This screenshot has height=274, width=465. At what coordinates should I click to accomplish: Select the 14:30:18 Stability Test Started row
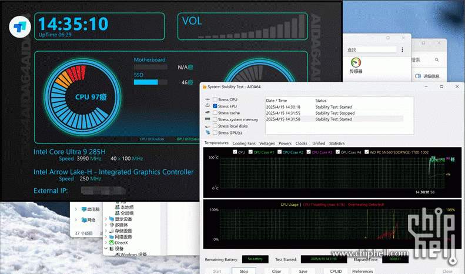tap(334, 107)
